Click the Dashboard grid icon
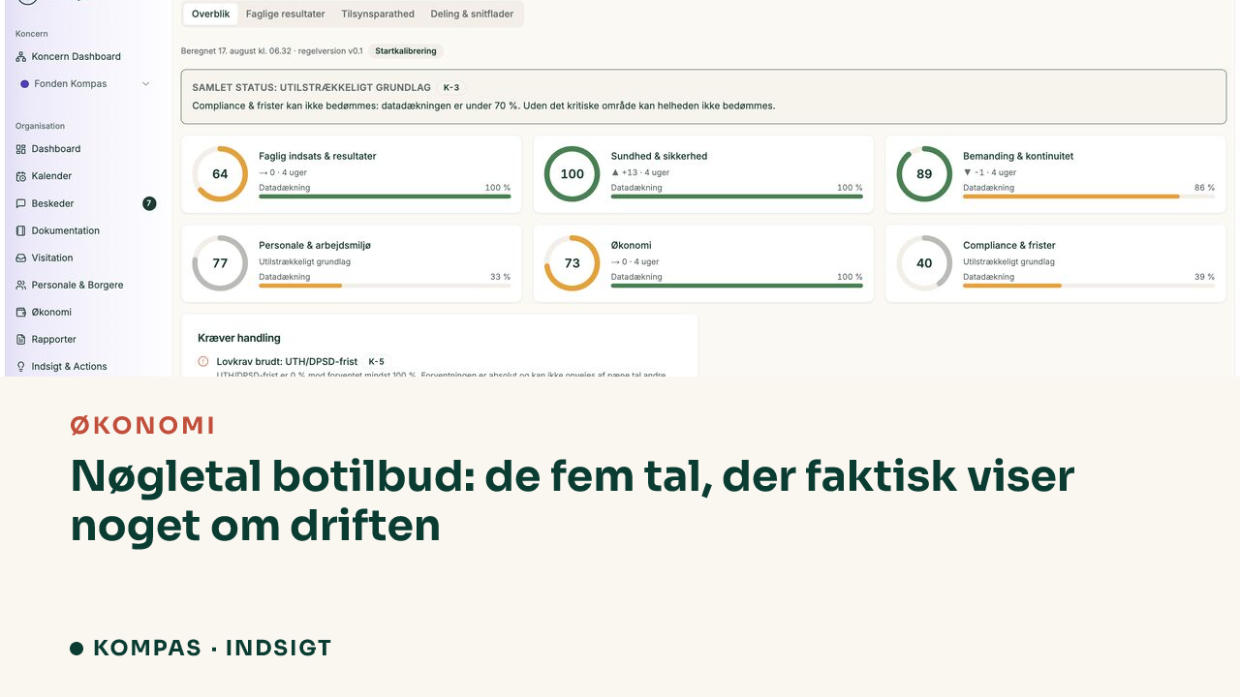This screenshot has height=697, width=1240. tap(21, 149)
